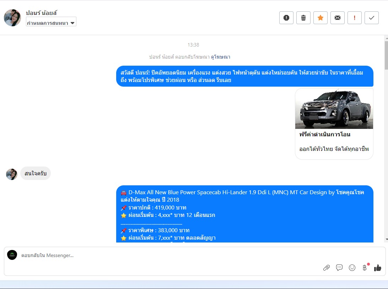The height and width of the screenshot is (289, 388).
Task: Attach a file with paperclip icon
Action: pos(327,268)
